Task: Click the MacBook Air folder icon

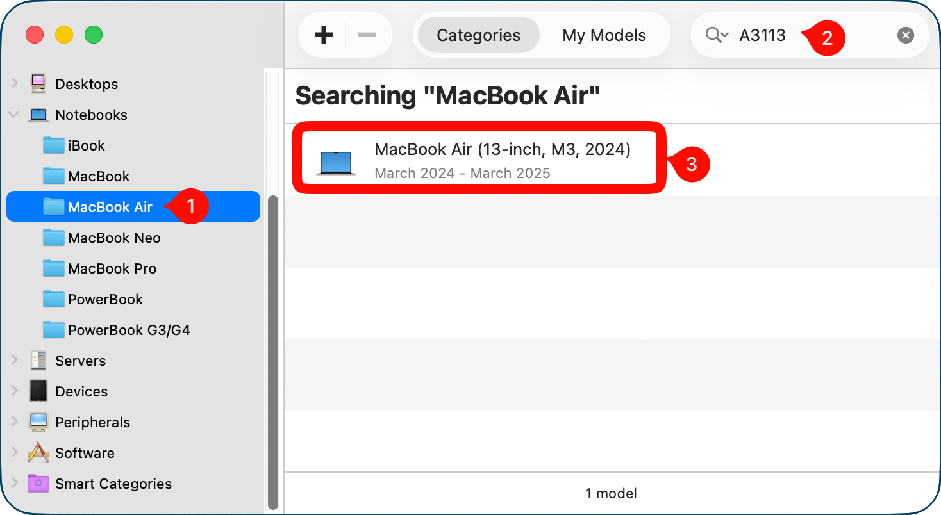Action: tap(53, 207)
